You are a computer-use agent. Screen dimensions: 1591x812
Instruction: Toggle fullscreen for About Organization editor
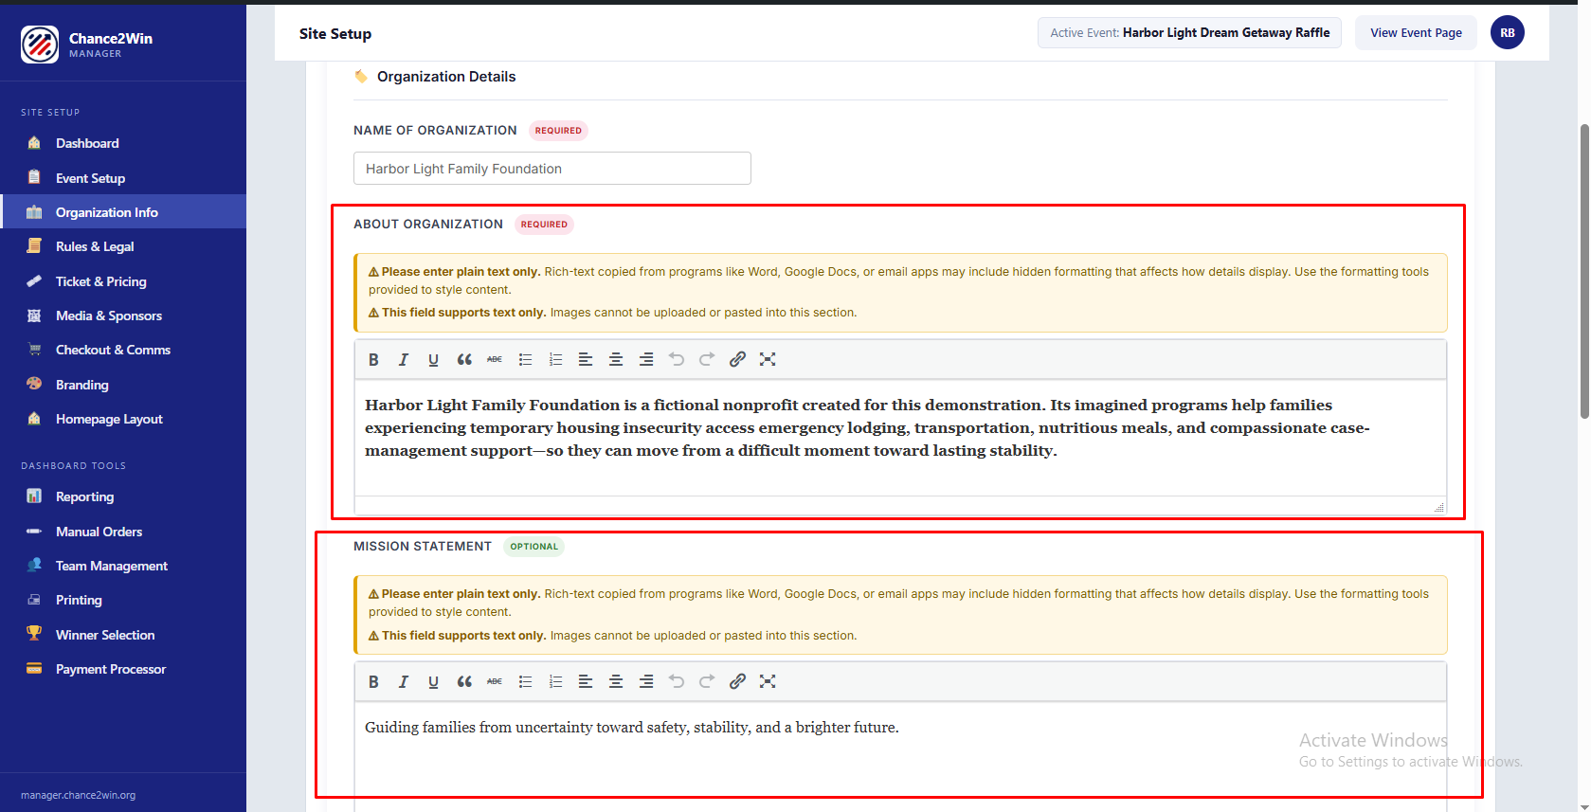768,359
